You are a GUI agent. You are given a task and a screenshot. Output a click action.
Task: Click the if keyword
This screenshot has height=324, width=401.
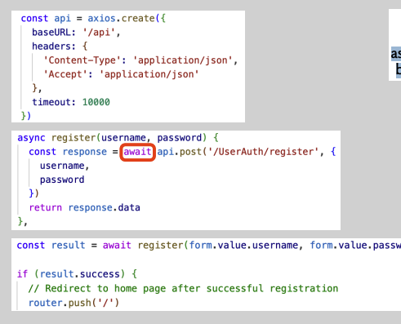[22, 273]
